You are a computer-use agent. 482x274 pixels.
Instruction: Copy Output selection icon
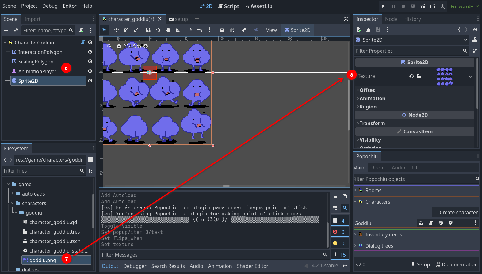tap(345, 196)
